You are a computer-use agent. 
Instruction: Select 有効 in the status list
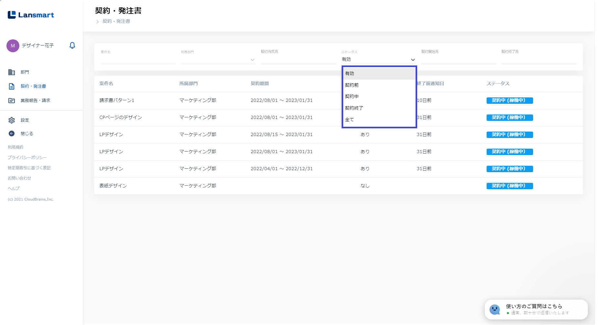click(379, 74)
